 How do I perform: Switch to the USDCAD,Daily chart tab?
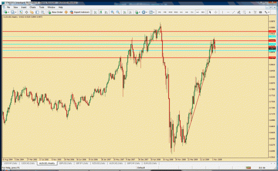pyautogui.click(x=28, y=163)
